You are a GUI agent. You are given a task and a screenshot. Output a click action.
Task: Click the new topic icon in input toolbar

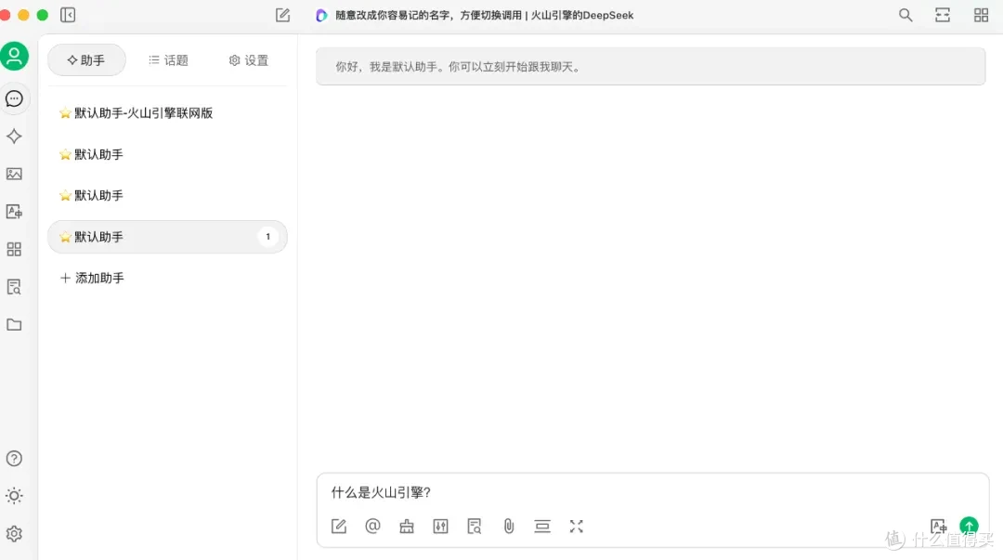[x=339, y=526]
